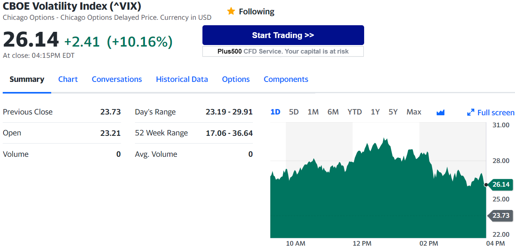Click the (+10.16%) percent change
515x248 pixels.
[140, 42]
